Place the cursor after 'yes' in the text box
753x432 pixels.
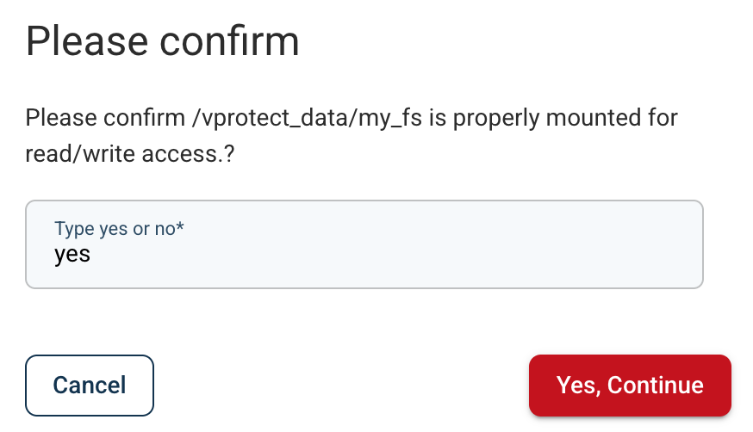pos(92,255)
